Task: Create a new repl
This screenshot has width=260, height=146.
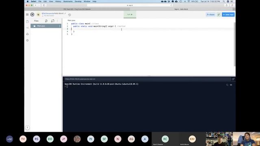Action: coord(228,15)
